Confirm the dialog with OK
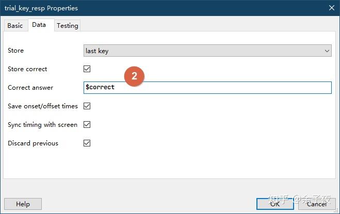Image resolution: width=340 pixels, height=214 pixels. (x=275, y=204)
